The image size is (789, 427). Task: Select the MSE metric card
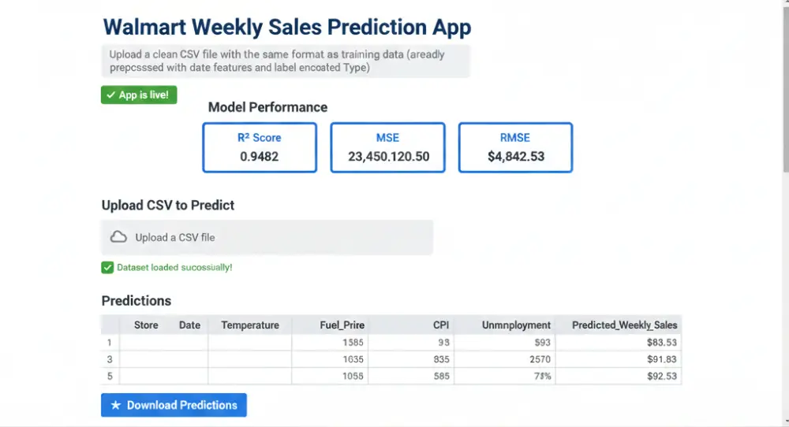[x=388, y=147]
